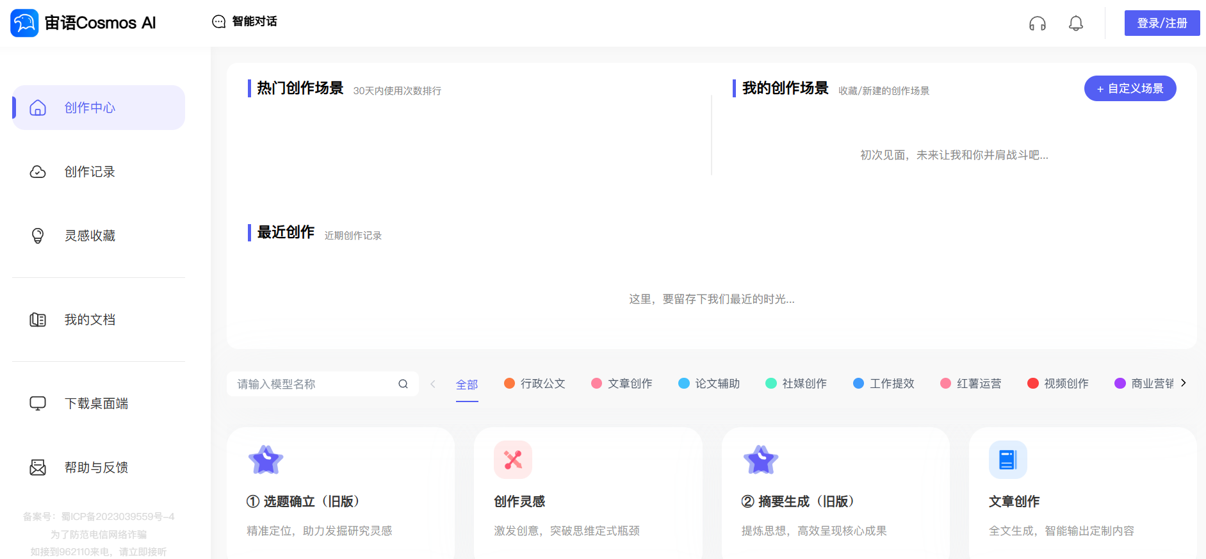Open the ② 摘要生成（旧版）card title
The height and width of the screenshot is (559, 1206).
[x=798, y=501]
